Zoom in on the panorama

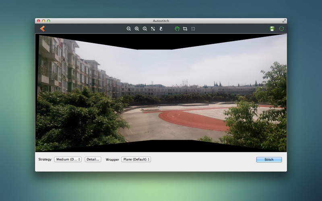[137, 29]
